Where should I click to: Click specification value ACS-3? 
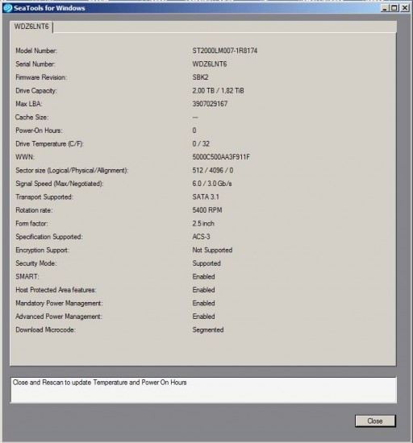click(x=201, y=237)
